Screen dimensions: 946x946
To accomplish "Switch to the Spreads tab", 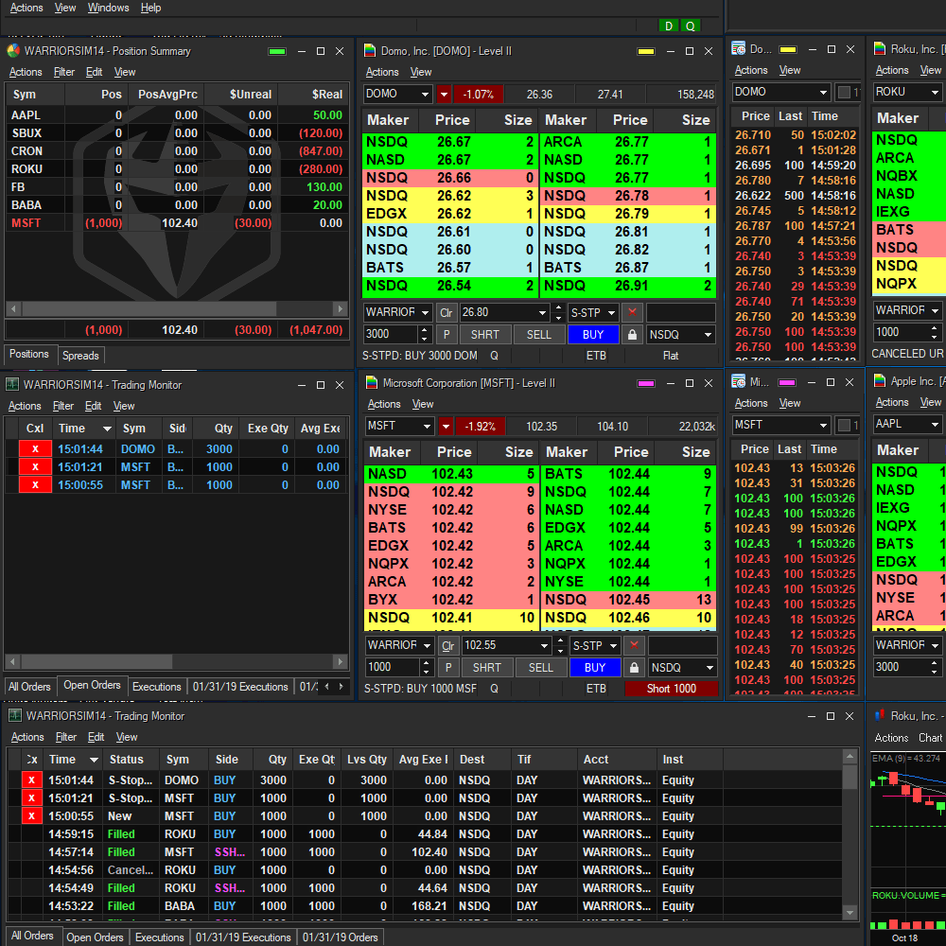I will click(80, 356).
